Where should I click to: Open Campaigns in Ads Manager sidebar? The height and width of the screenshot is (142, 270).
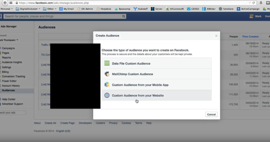pyautogui.click(x=8, y=48)
